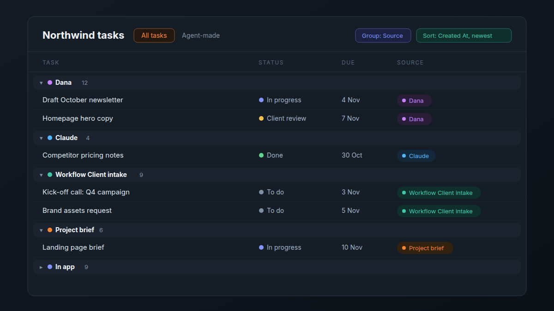Click the count 4 beside Claude group
554x311 pixels.
pyautogui.click(x=88, y=138)
